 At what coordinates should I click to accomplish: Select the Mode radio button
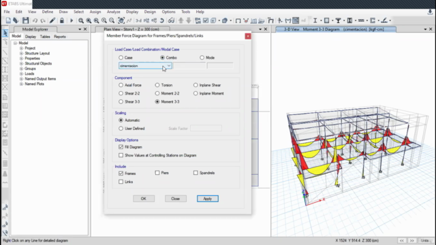click(x=202, y=57)
